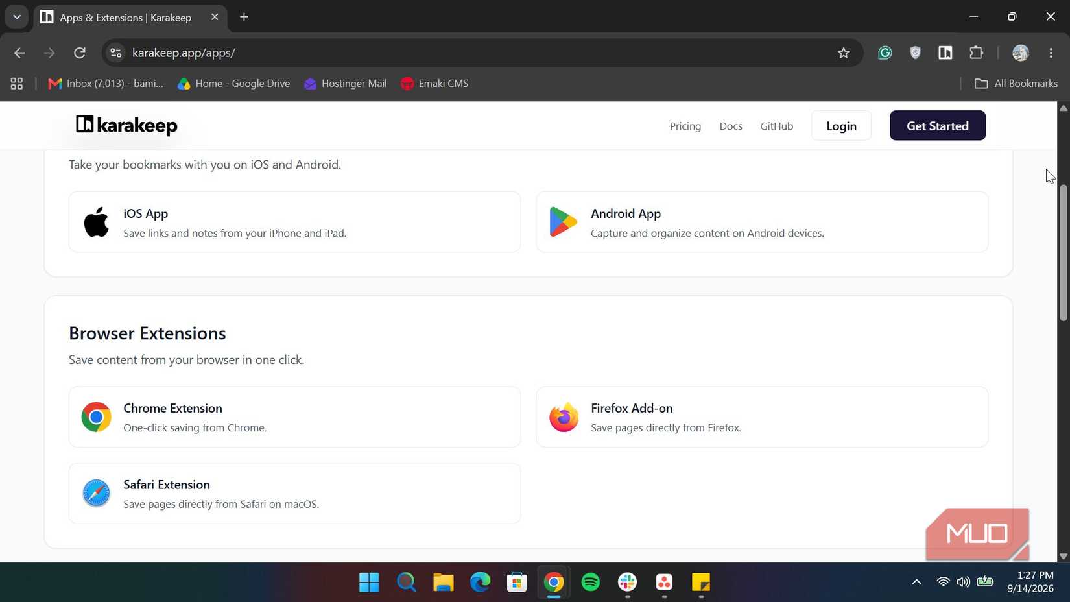Open the Firefox Add-on link

(762, 417)
